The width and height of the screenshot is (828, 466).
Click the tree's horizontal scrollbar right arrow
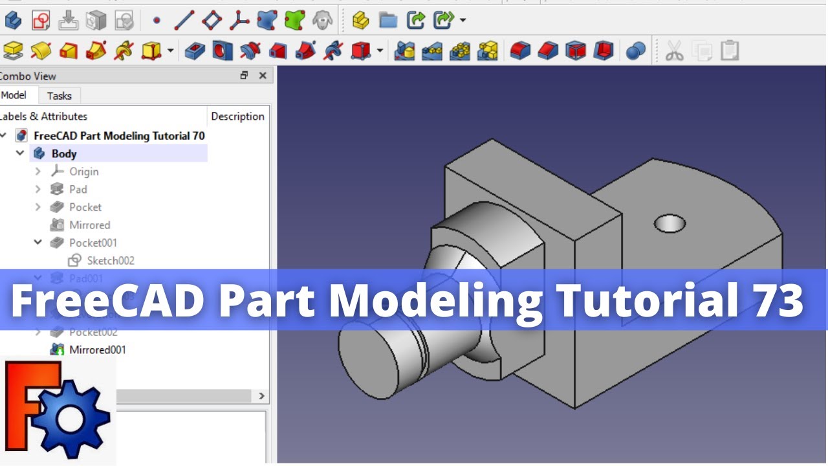(x=261, y=395)
